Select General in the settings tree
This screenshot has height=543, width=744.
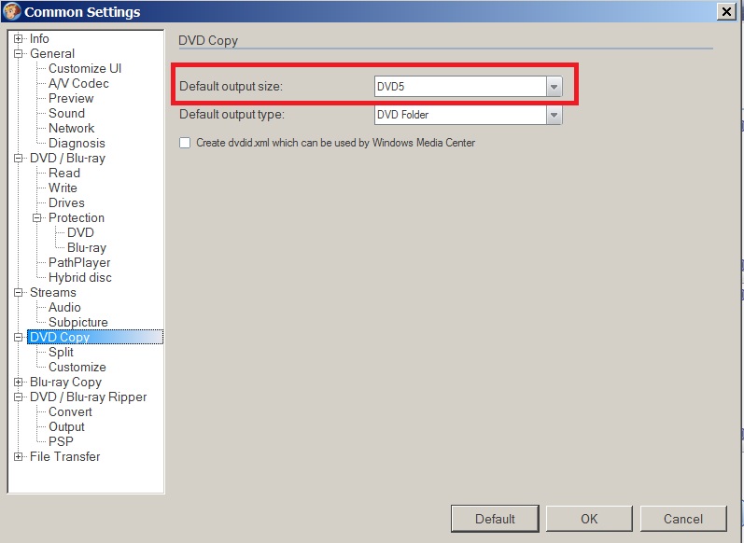52,53
